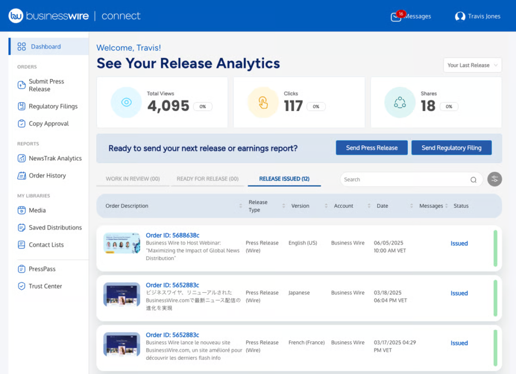Open the Ready for Release tab

[x=208, y=178]
